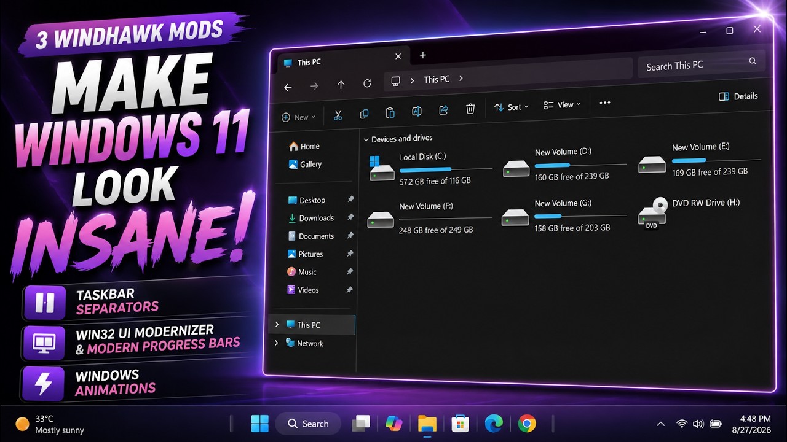Open Downloads in navigation pane

(x=310, y=218)
